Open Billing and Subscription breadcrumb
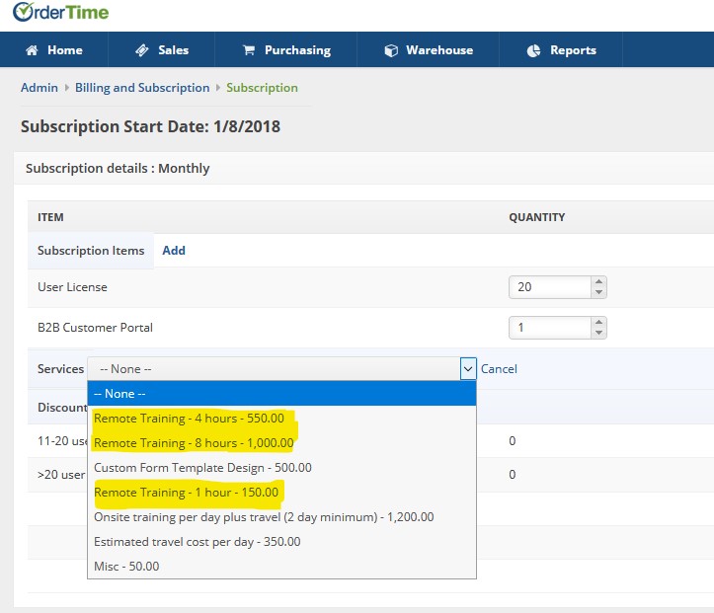 142,88
